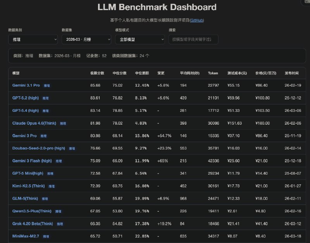Click the 记录数: 52 summary text
310x243 pixels.
(x=96, y=56)
